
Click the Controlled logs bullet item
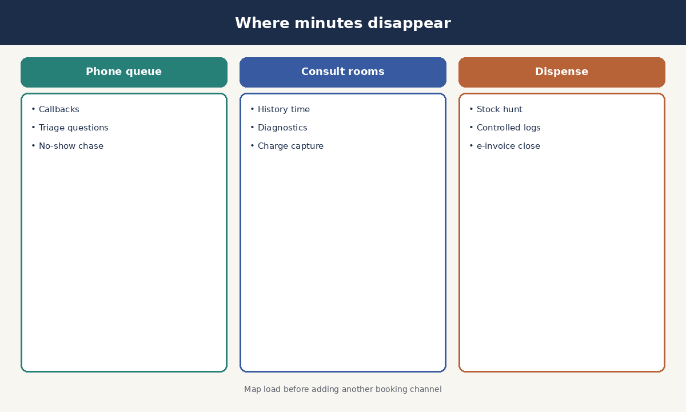[x=505, y=128]
